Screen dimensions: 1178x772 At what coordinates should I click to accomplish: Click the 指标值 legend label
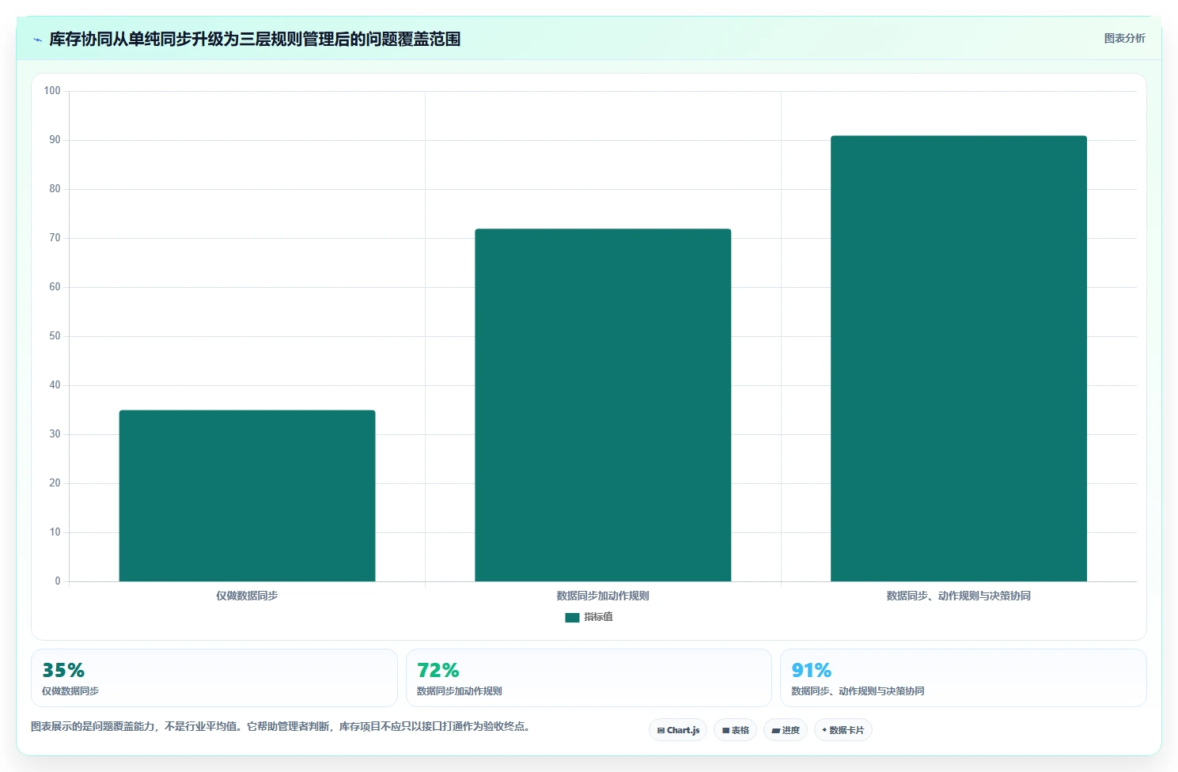[598, 617]
